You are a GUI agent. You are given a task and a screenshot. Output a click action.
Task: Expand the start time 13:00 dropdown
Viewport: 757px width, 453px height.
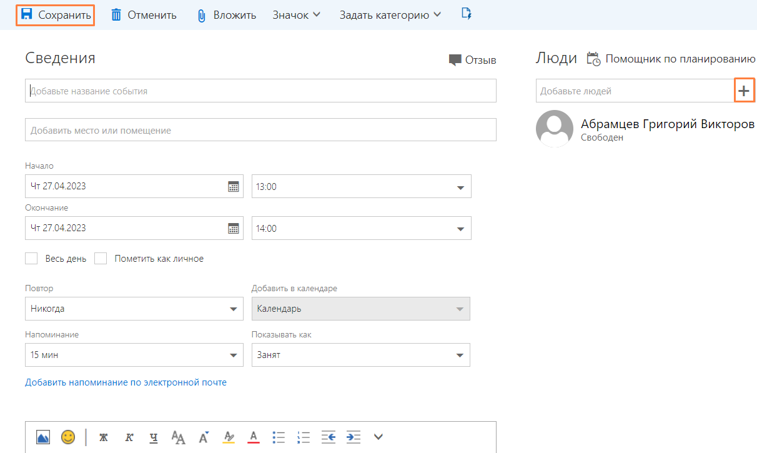[460, 187]
